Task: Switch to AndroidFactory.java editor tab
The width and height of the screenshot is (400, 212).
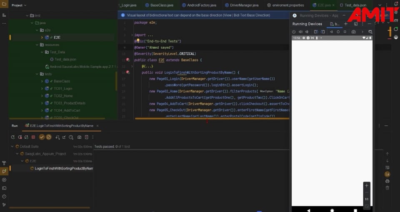Action: click(199, 5)
